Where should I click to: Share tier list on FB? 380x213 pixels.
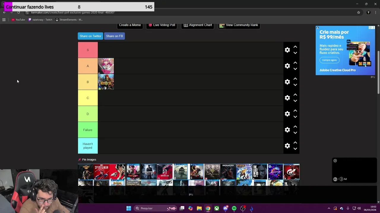point(114,36)
